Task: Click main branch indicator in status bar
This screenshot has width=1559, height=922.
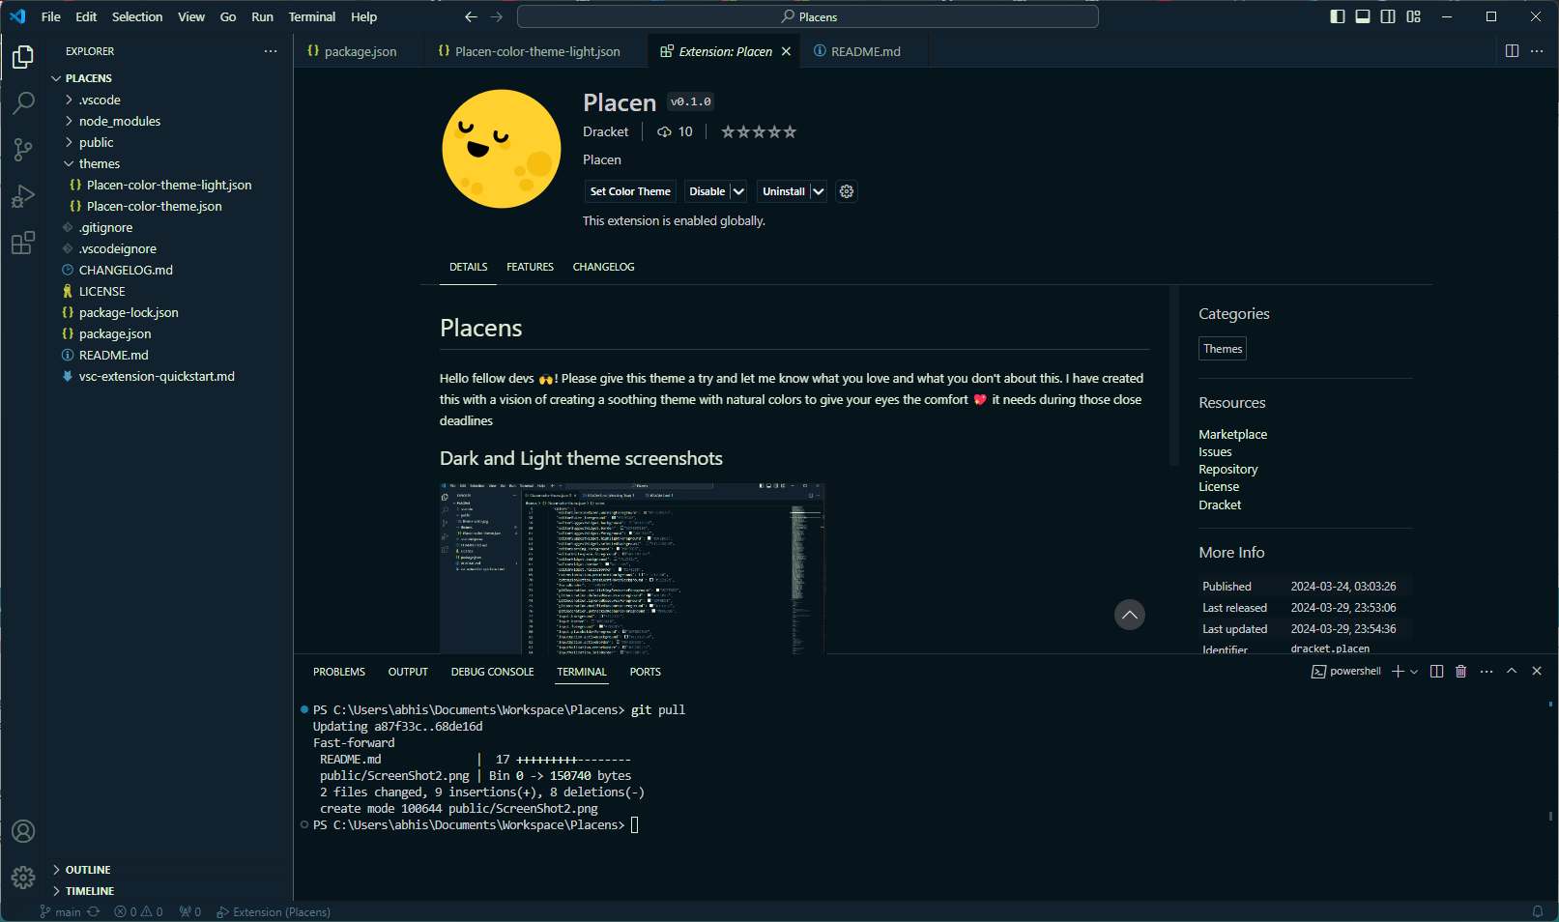Action: pyautogui.click(x=60, y=911)
